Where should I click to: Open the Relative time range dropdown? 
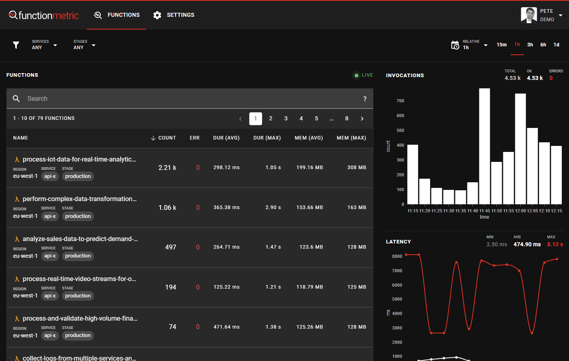(x=475, y=45)
